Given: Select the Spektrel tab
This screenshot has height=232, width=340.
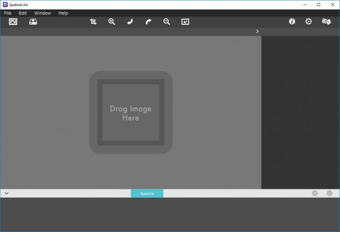Looking at the screenshot, I should pyautogui.click(x=147, y=193).
